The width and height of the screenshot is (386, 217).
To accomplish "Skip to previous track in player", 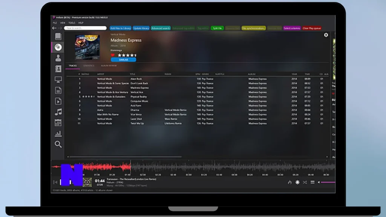I will [x=55, y=182].
